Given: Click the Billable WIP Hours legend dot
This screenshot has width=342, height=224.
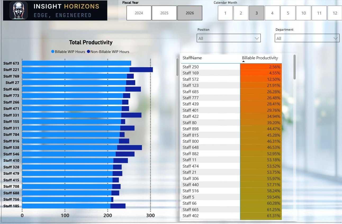Looking at the screenshot, I should [x=53, y=52].
